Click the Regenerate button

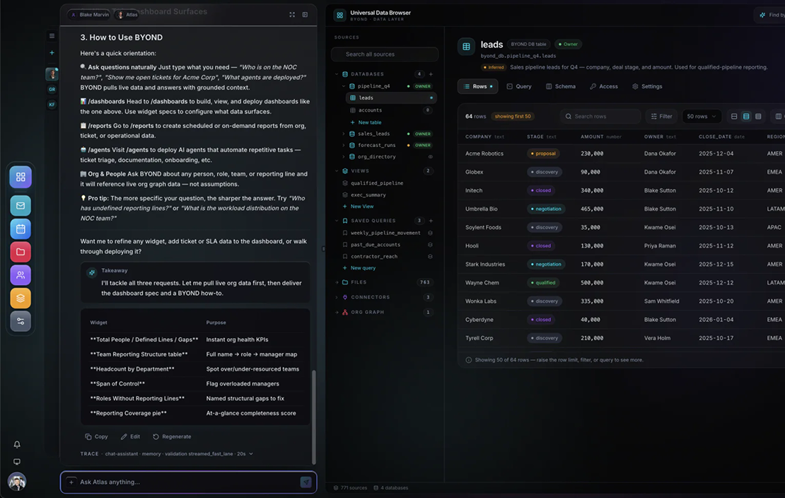pos(172,437)
